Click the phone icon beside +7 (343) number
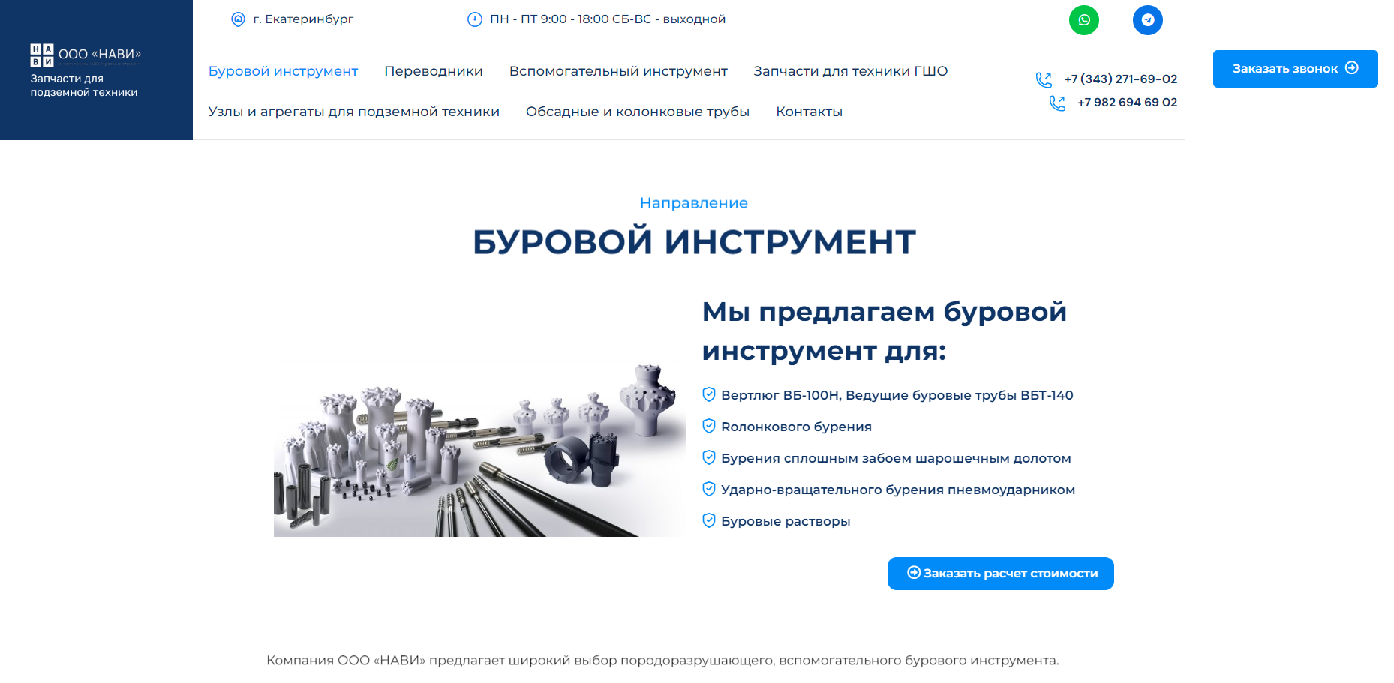 click(1044, 79)
